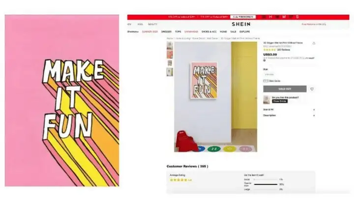Screen dimensions: 354x218
Task: Expand the Description section
Action: [x=289, y=116]
